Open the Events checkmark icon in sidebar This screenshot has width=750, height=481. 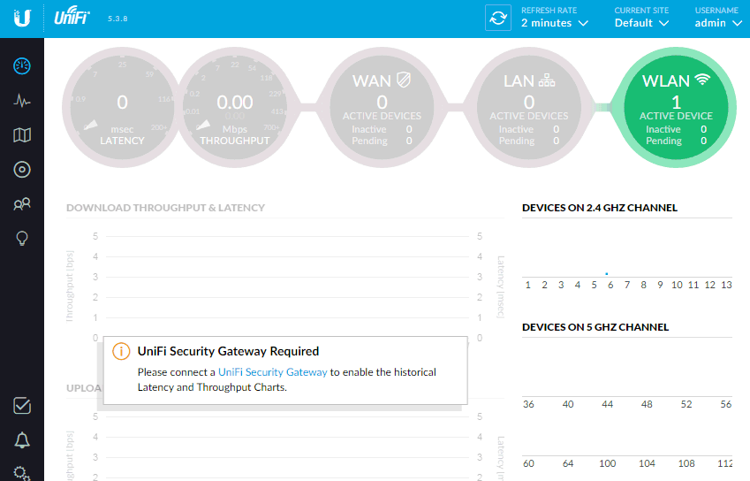click(22, 405)
